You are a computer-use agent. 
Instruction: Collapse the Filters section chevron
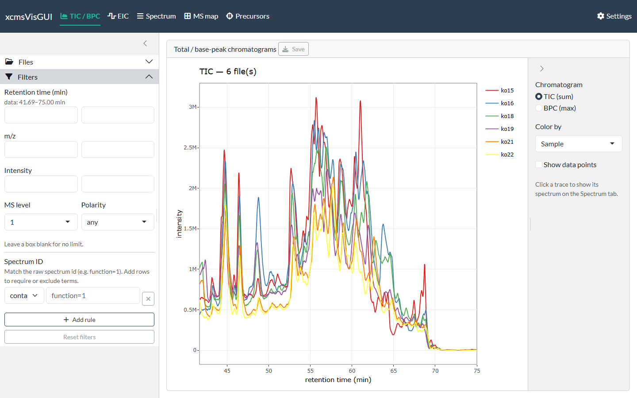(x=149, y=77)
